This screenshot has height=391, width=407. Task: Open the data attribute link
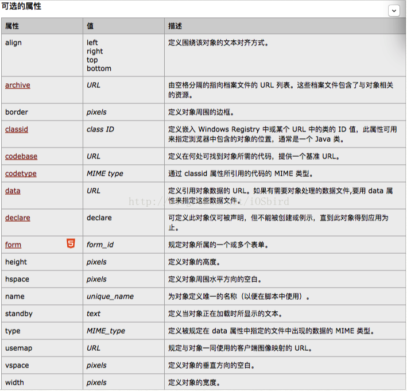(13, 191)
